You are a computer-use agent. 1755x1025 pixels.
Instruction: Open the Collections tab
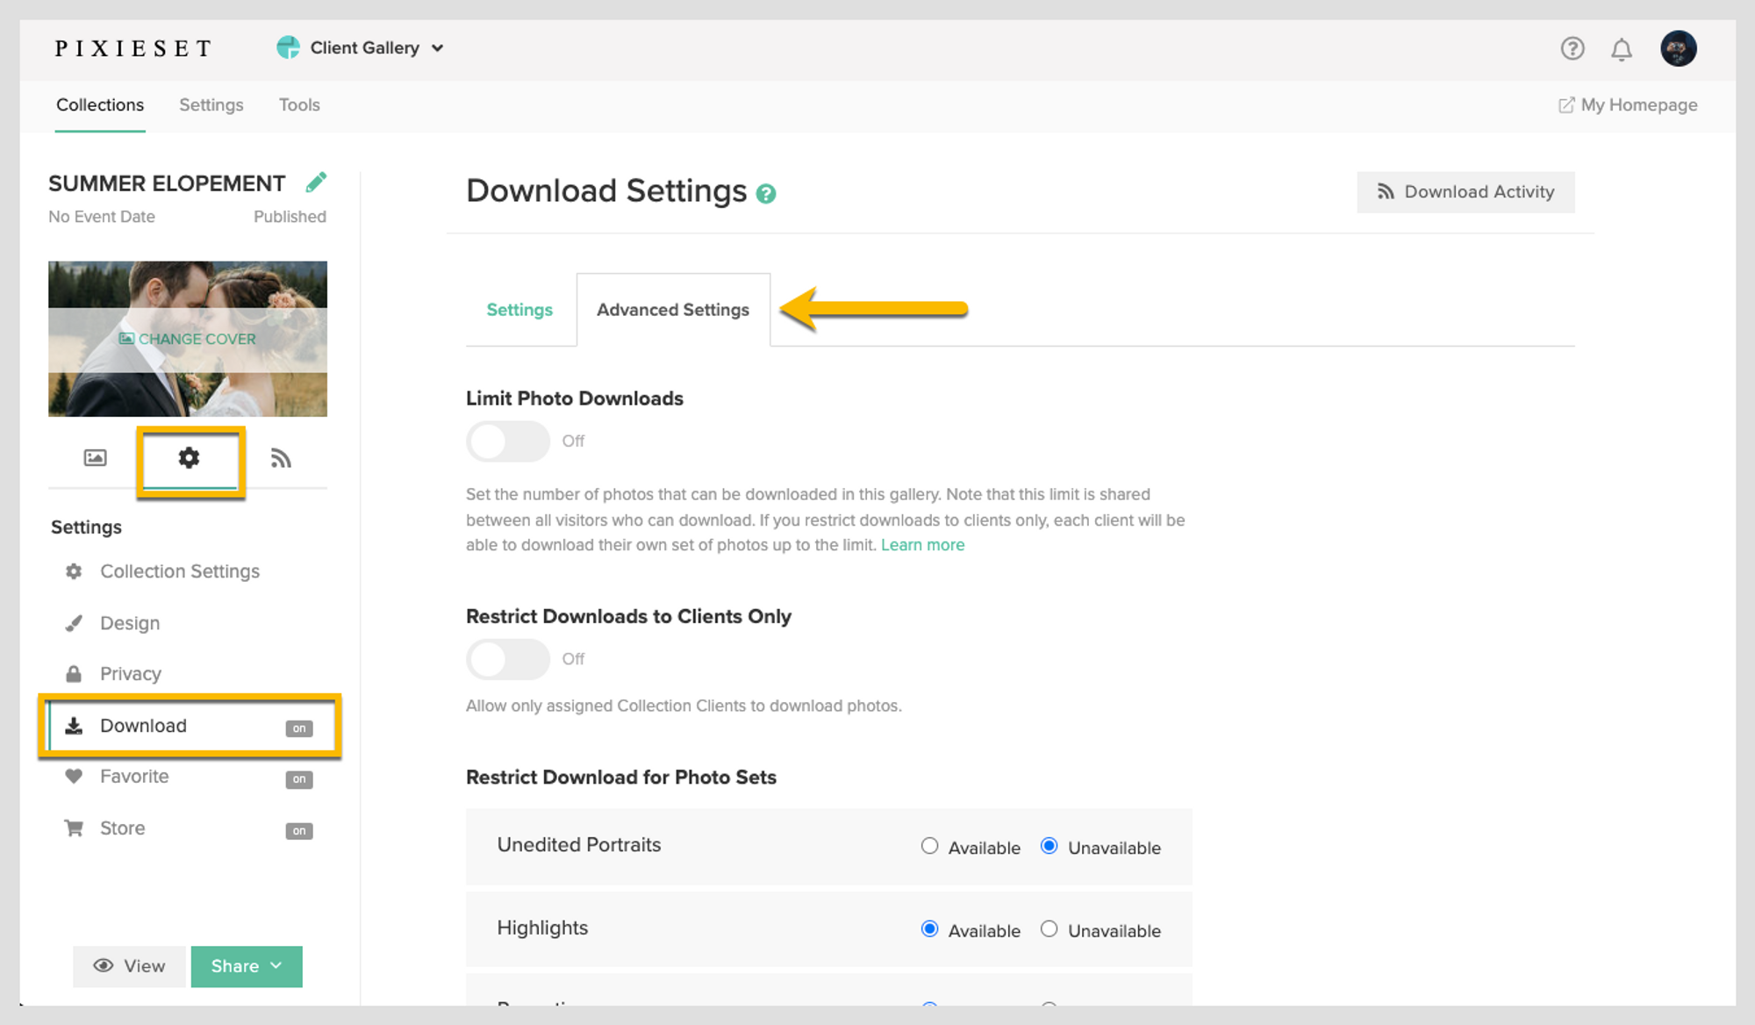click(99, 104)
